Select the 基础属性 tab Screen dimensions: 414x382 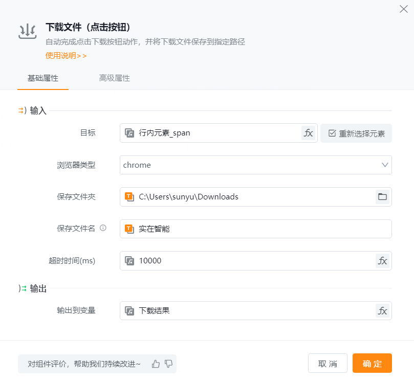pyautogui.click(x=43, y=78)
